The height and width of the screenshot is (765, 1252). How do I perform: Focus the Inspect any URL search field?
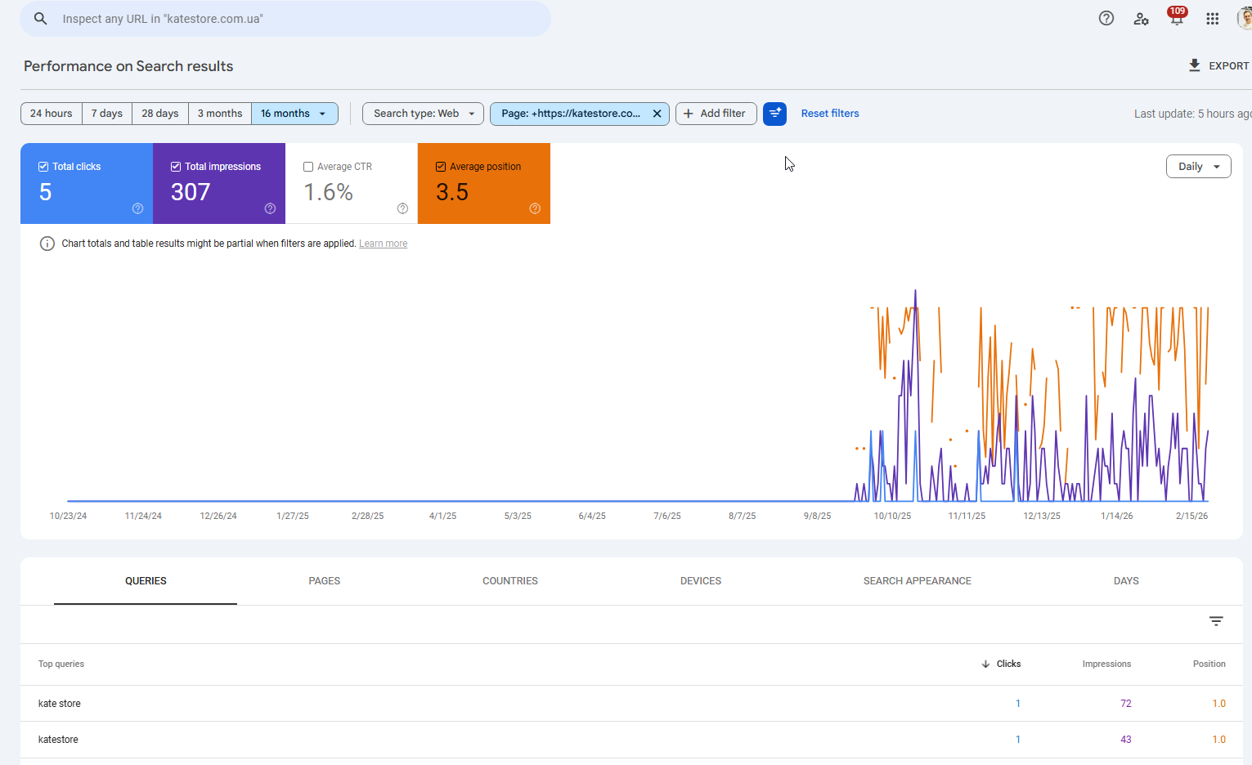(285, 19)
